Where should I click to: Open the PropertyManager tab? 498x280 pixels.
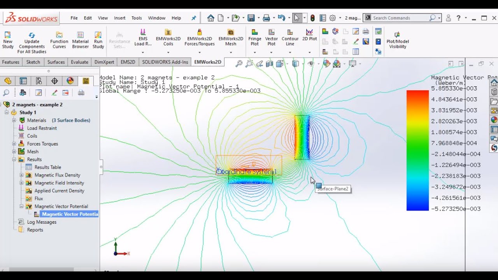tap(23, 81)
